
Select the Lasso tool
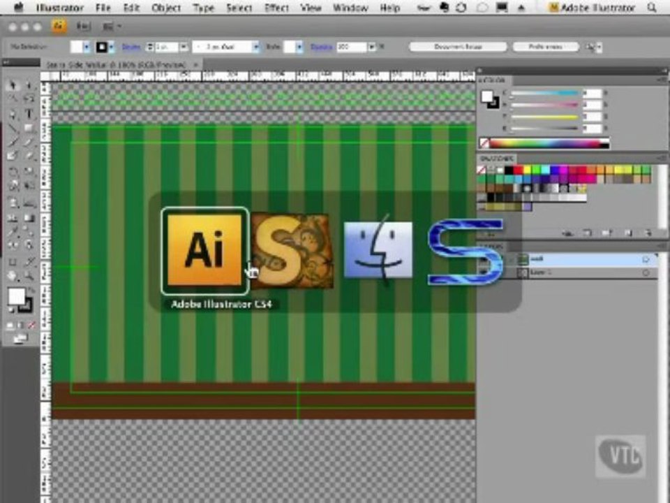coord(29,99)
